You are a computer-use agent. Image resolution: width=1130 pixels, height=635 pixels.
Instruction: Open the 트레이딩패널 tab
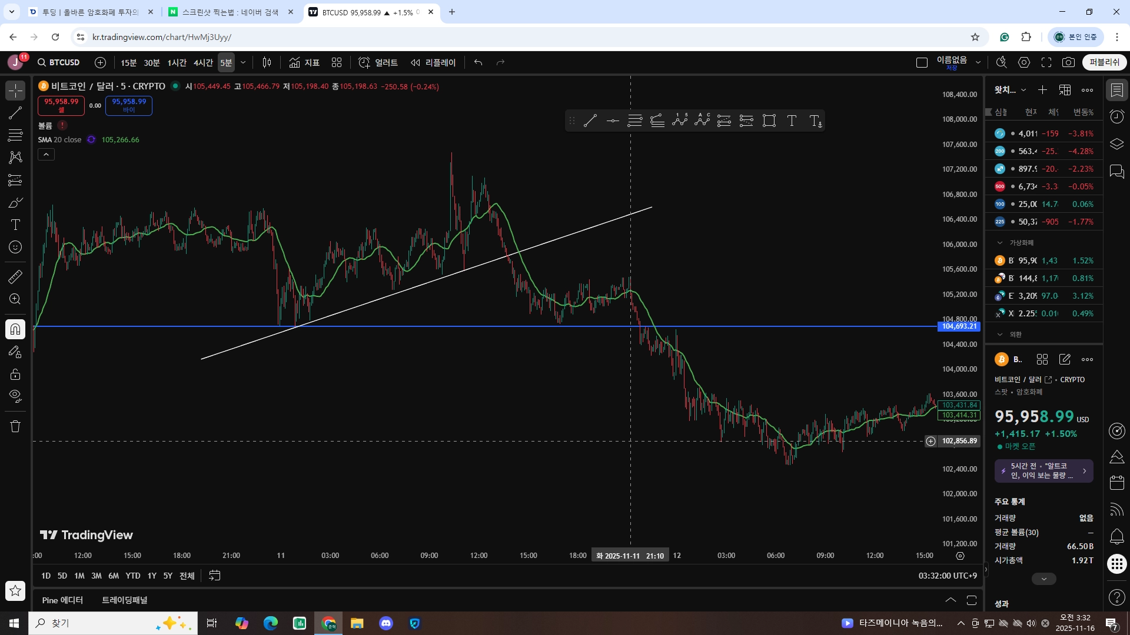[x=124, y=600]
